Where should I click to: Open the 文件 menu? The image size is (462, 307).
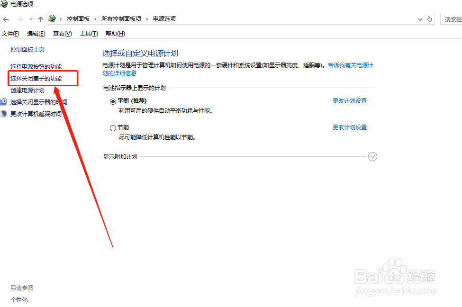pyautogui.click(x=11, y=33)
